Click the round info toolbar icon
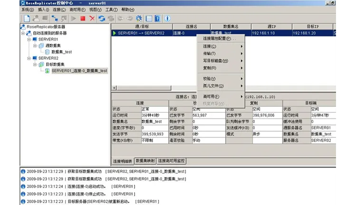Viewport: 356px width, 205px height. (167, 18)
